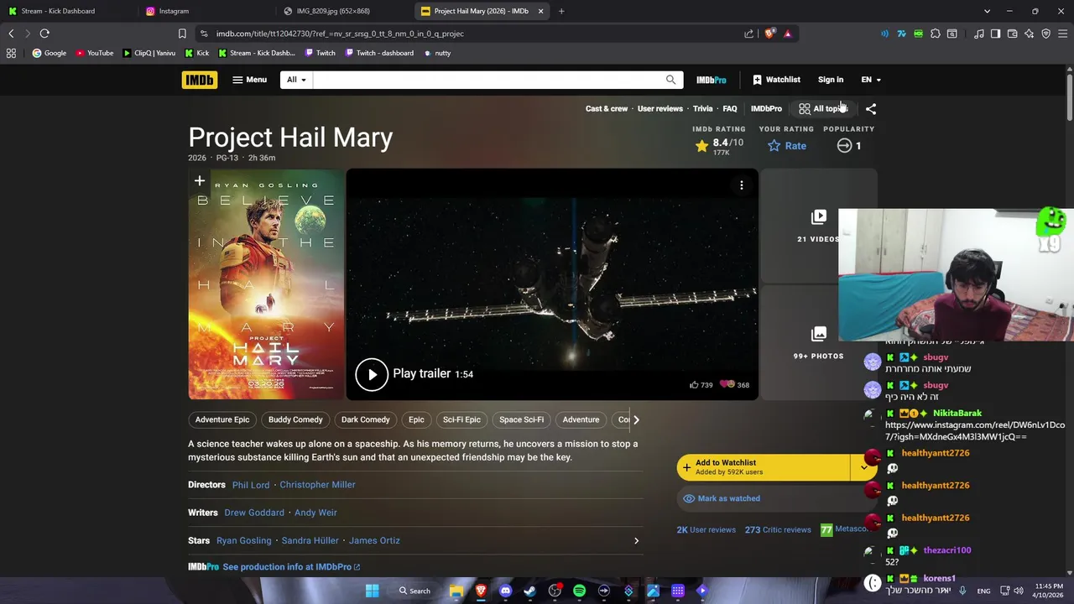Select the Adventure Epic genre chip
Viewport: 1074px width, 604px height.
click(222, 419)
